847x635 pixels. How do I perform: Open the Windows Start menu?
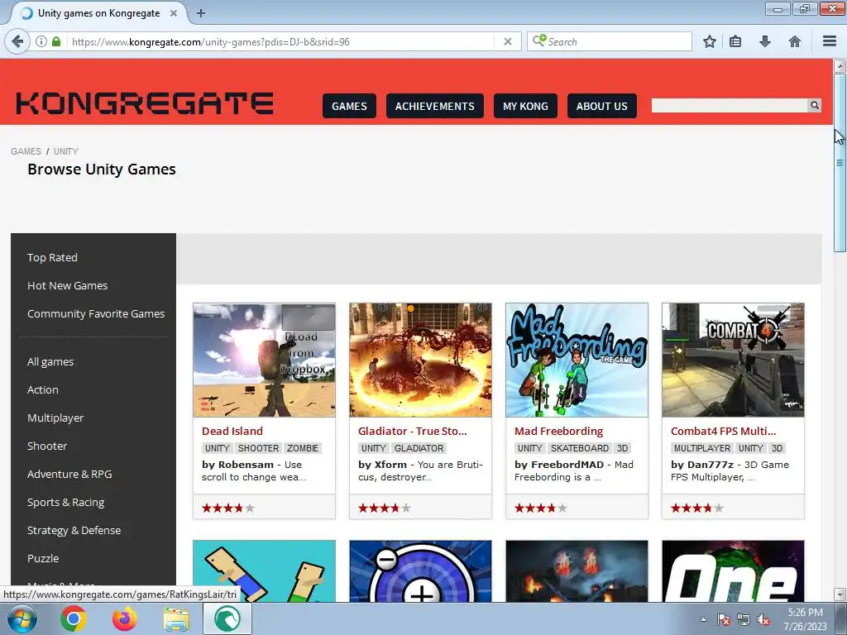pyautogui.click(x=22, y=618)
